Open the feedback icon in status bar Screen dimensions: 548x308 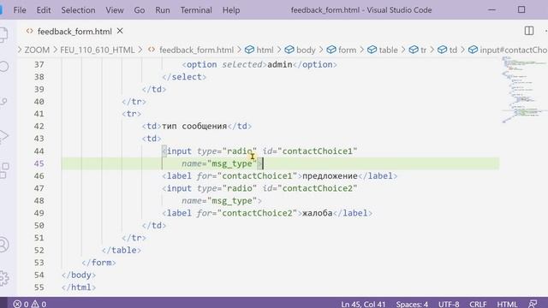(x=533, y=304)
